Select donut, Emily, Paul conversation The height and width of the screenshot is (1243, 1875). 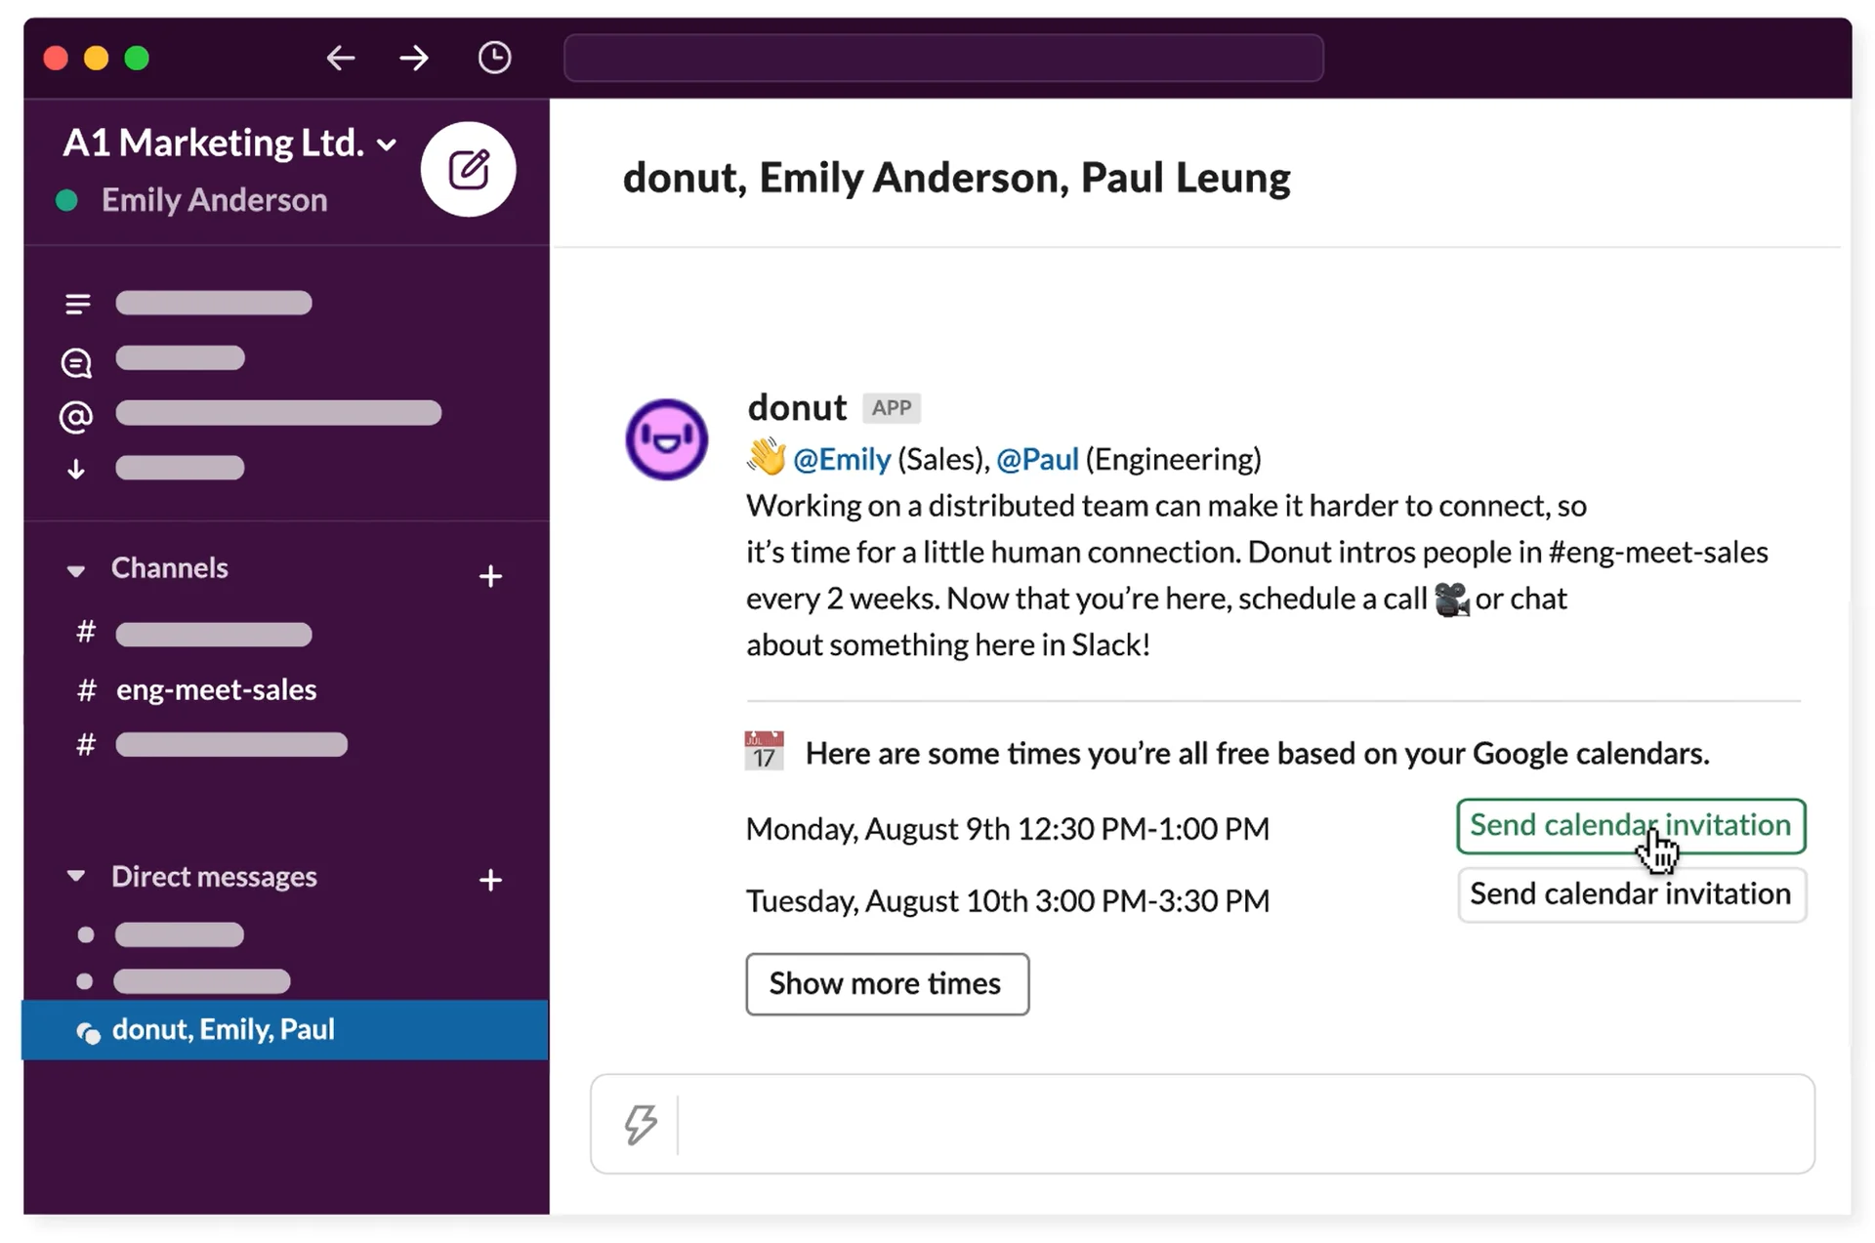(x=224, y=1029)
